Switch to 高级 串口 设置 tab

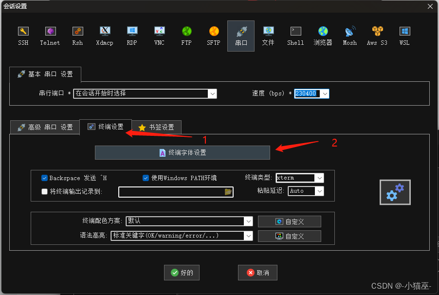point(45,127)
